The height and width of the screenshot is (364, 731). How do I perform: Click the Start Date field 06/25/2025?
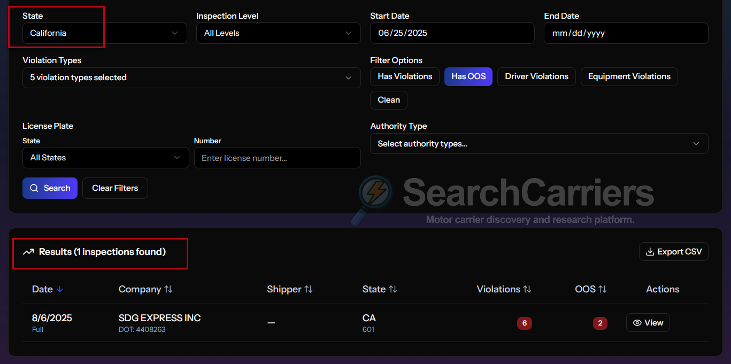coord(452,33)
